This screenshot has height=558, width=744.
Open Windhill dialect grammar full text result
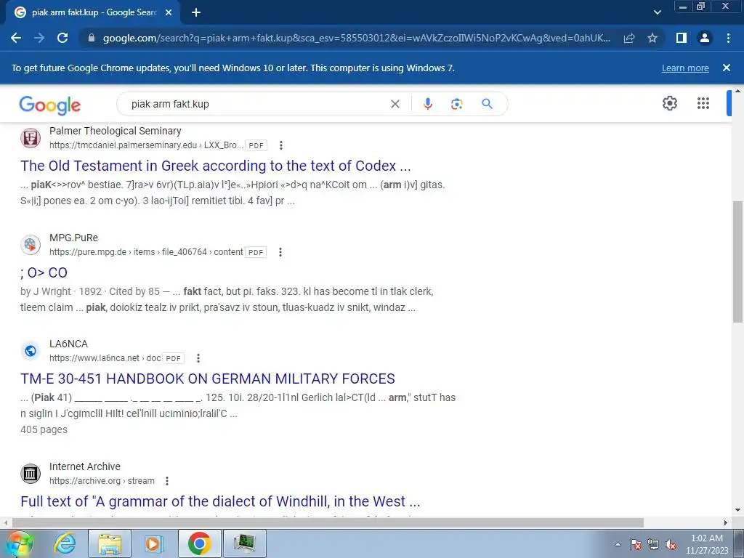[220, 501]
